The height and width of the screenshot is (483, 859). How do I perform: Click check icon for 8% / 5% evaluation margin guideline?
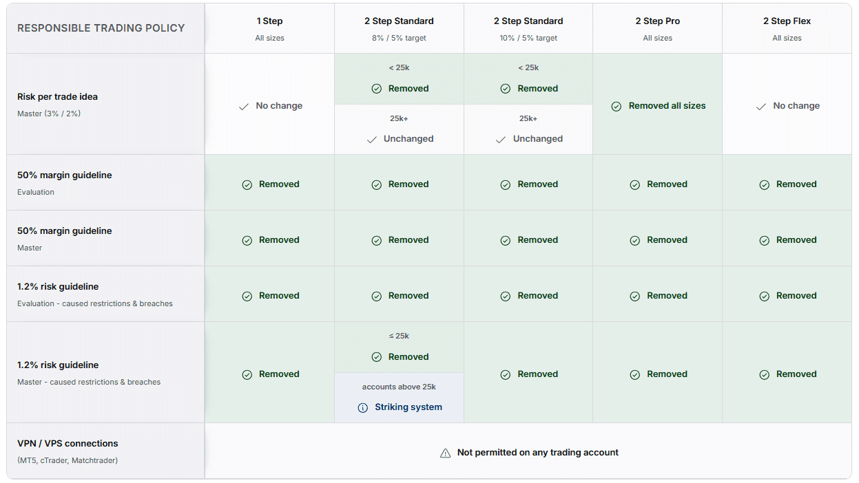pyautogui.click(x=376, y=185)
